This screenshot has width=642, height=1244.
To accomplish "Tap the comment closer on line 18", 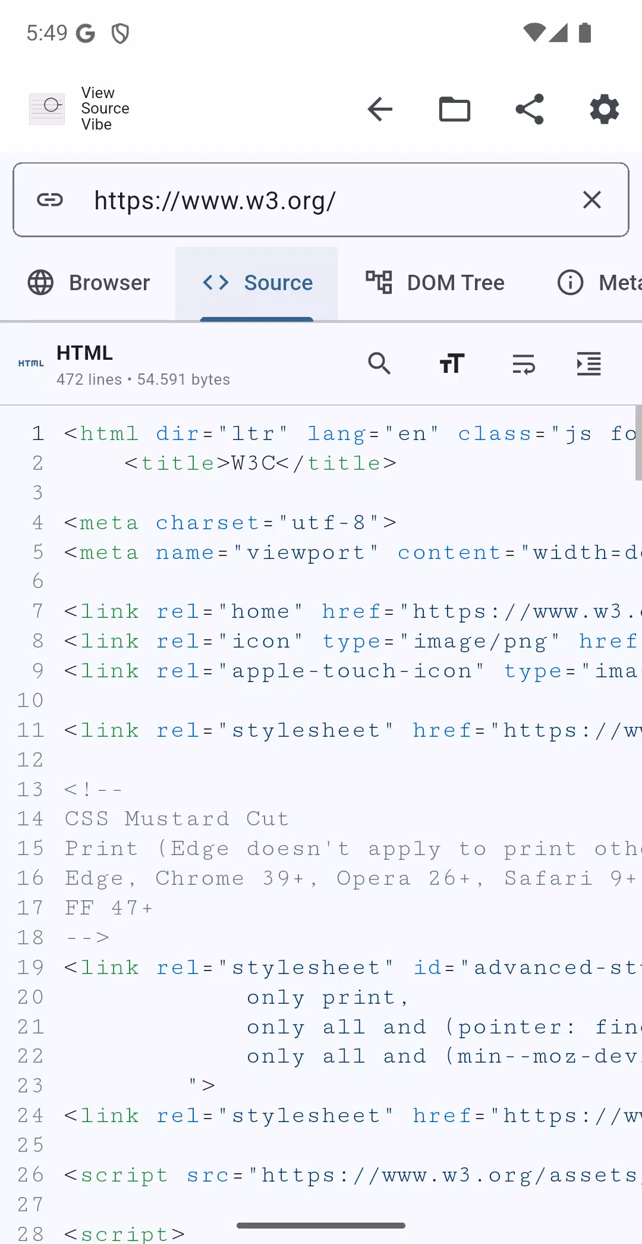I will (87, 938).
